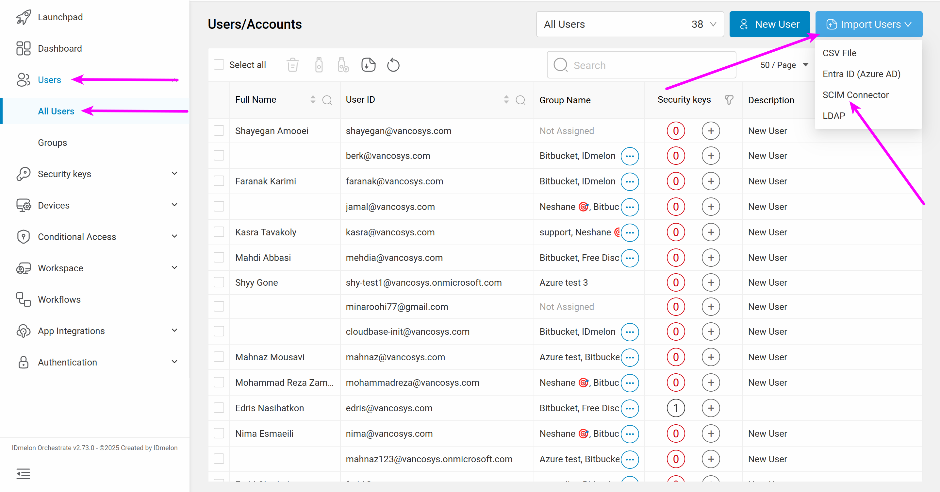Add security key for Shayegan Amooei

tap(711, 131)
